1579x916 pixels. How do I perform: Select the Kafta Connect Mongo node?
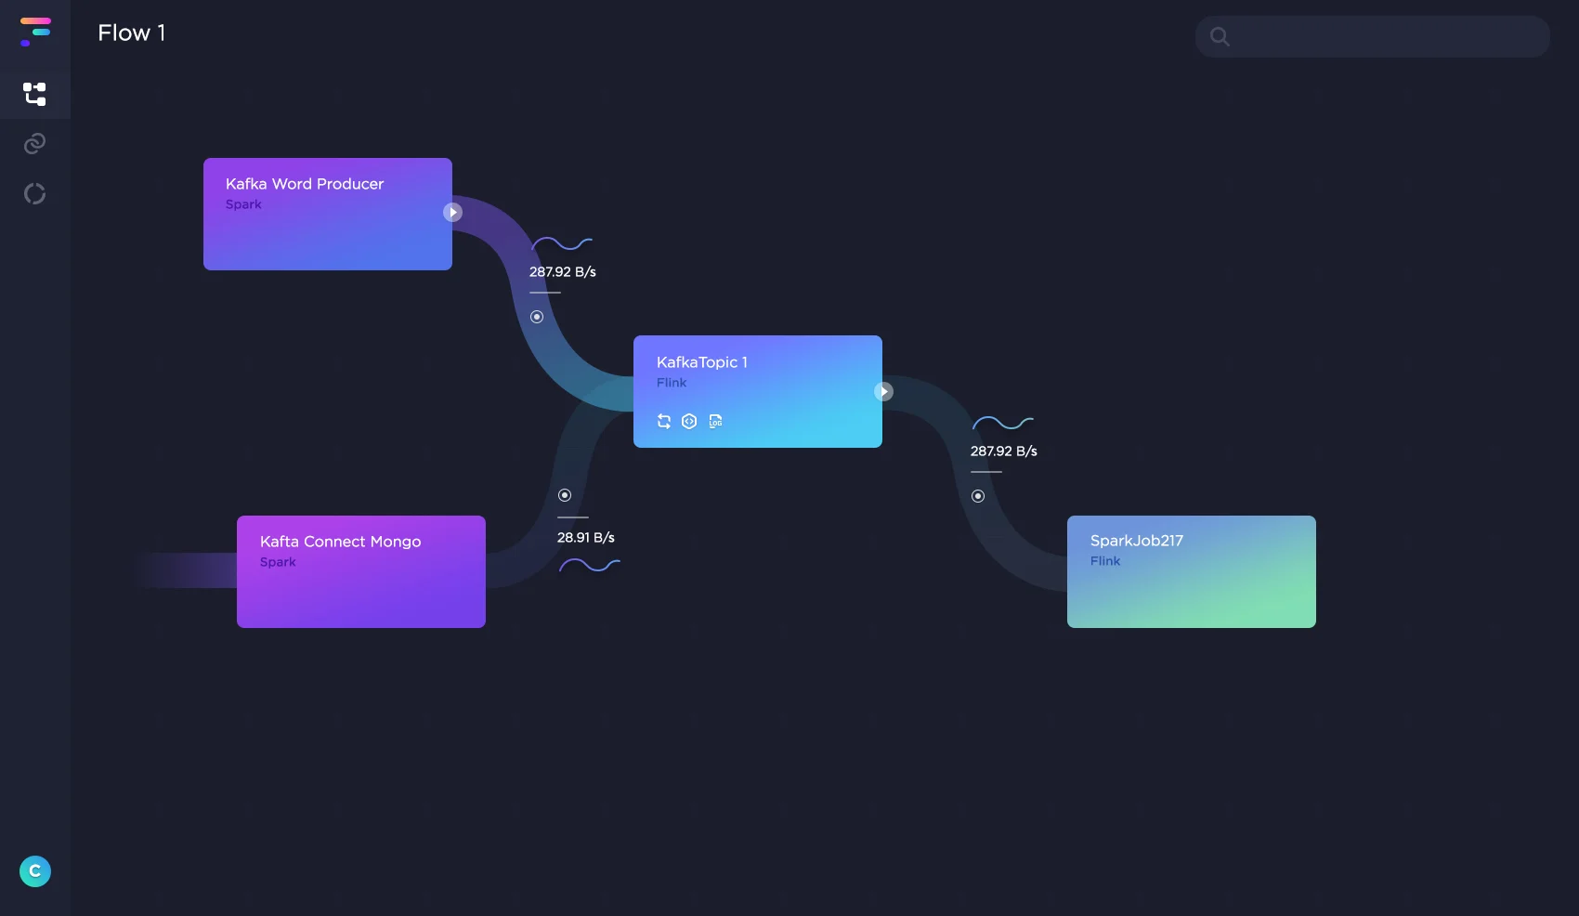point(361,571)
